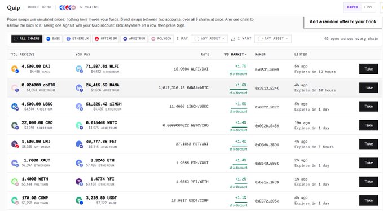This screenshot has width=383, height=211.
Task: Click the LISTED column header
Action: [x=301, y=55]
